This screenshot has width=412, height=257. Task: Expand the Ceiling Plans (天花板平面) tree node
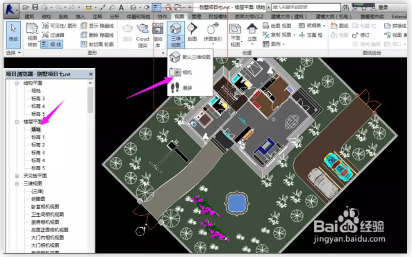[x=17, y=176]
